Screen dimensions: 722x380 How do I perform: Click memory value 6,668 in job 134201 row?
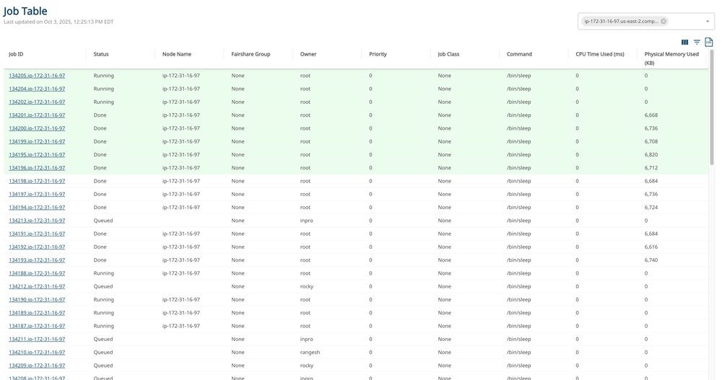point(651,115)
